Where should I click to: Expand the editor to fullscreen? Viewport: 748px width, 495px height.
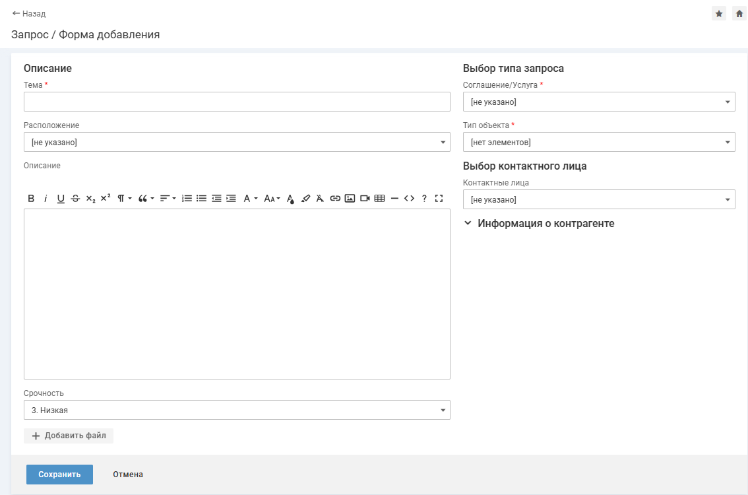[x=439, y=198]
